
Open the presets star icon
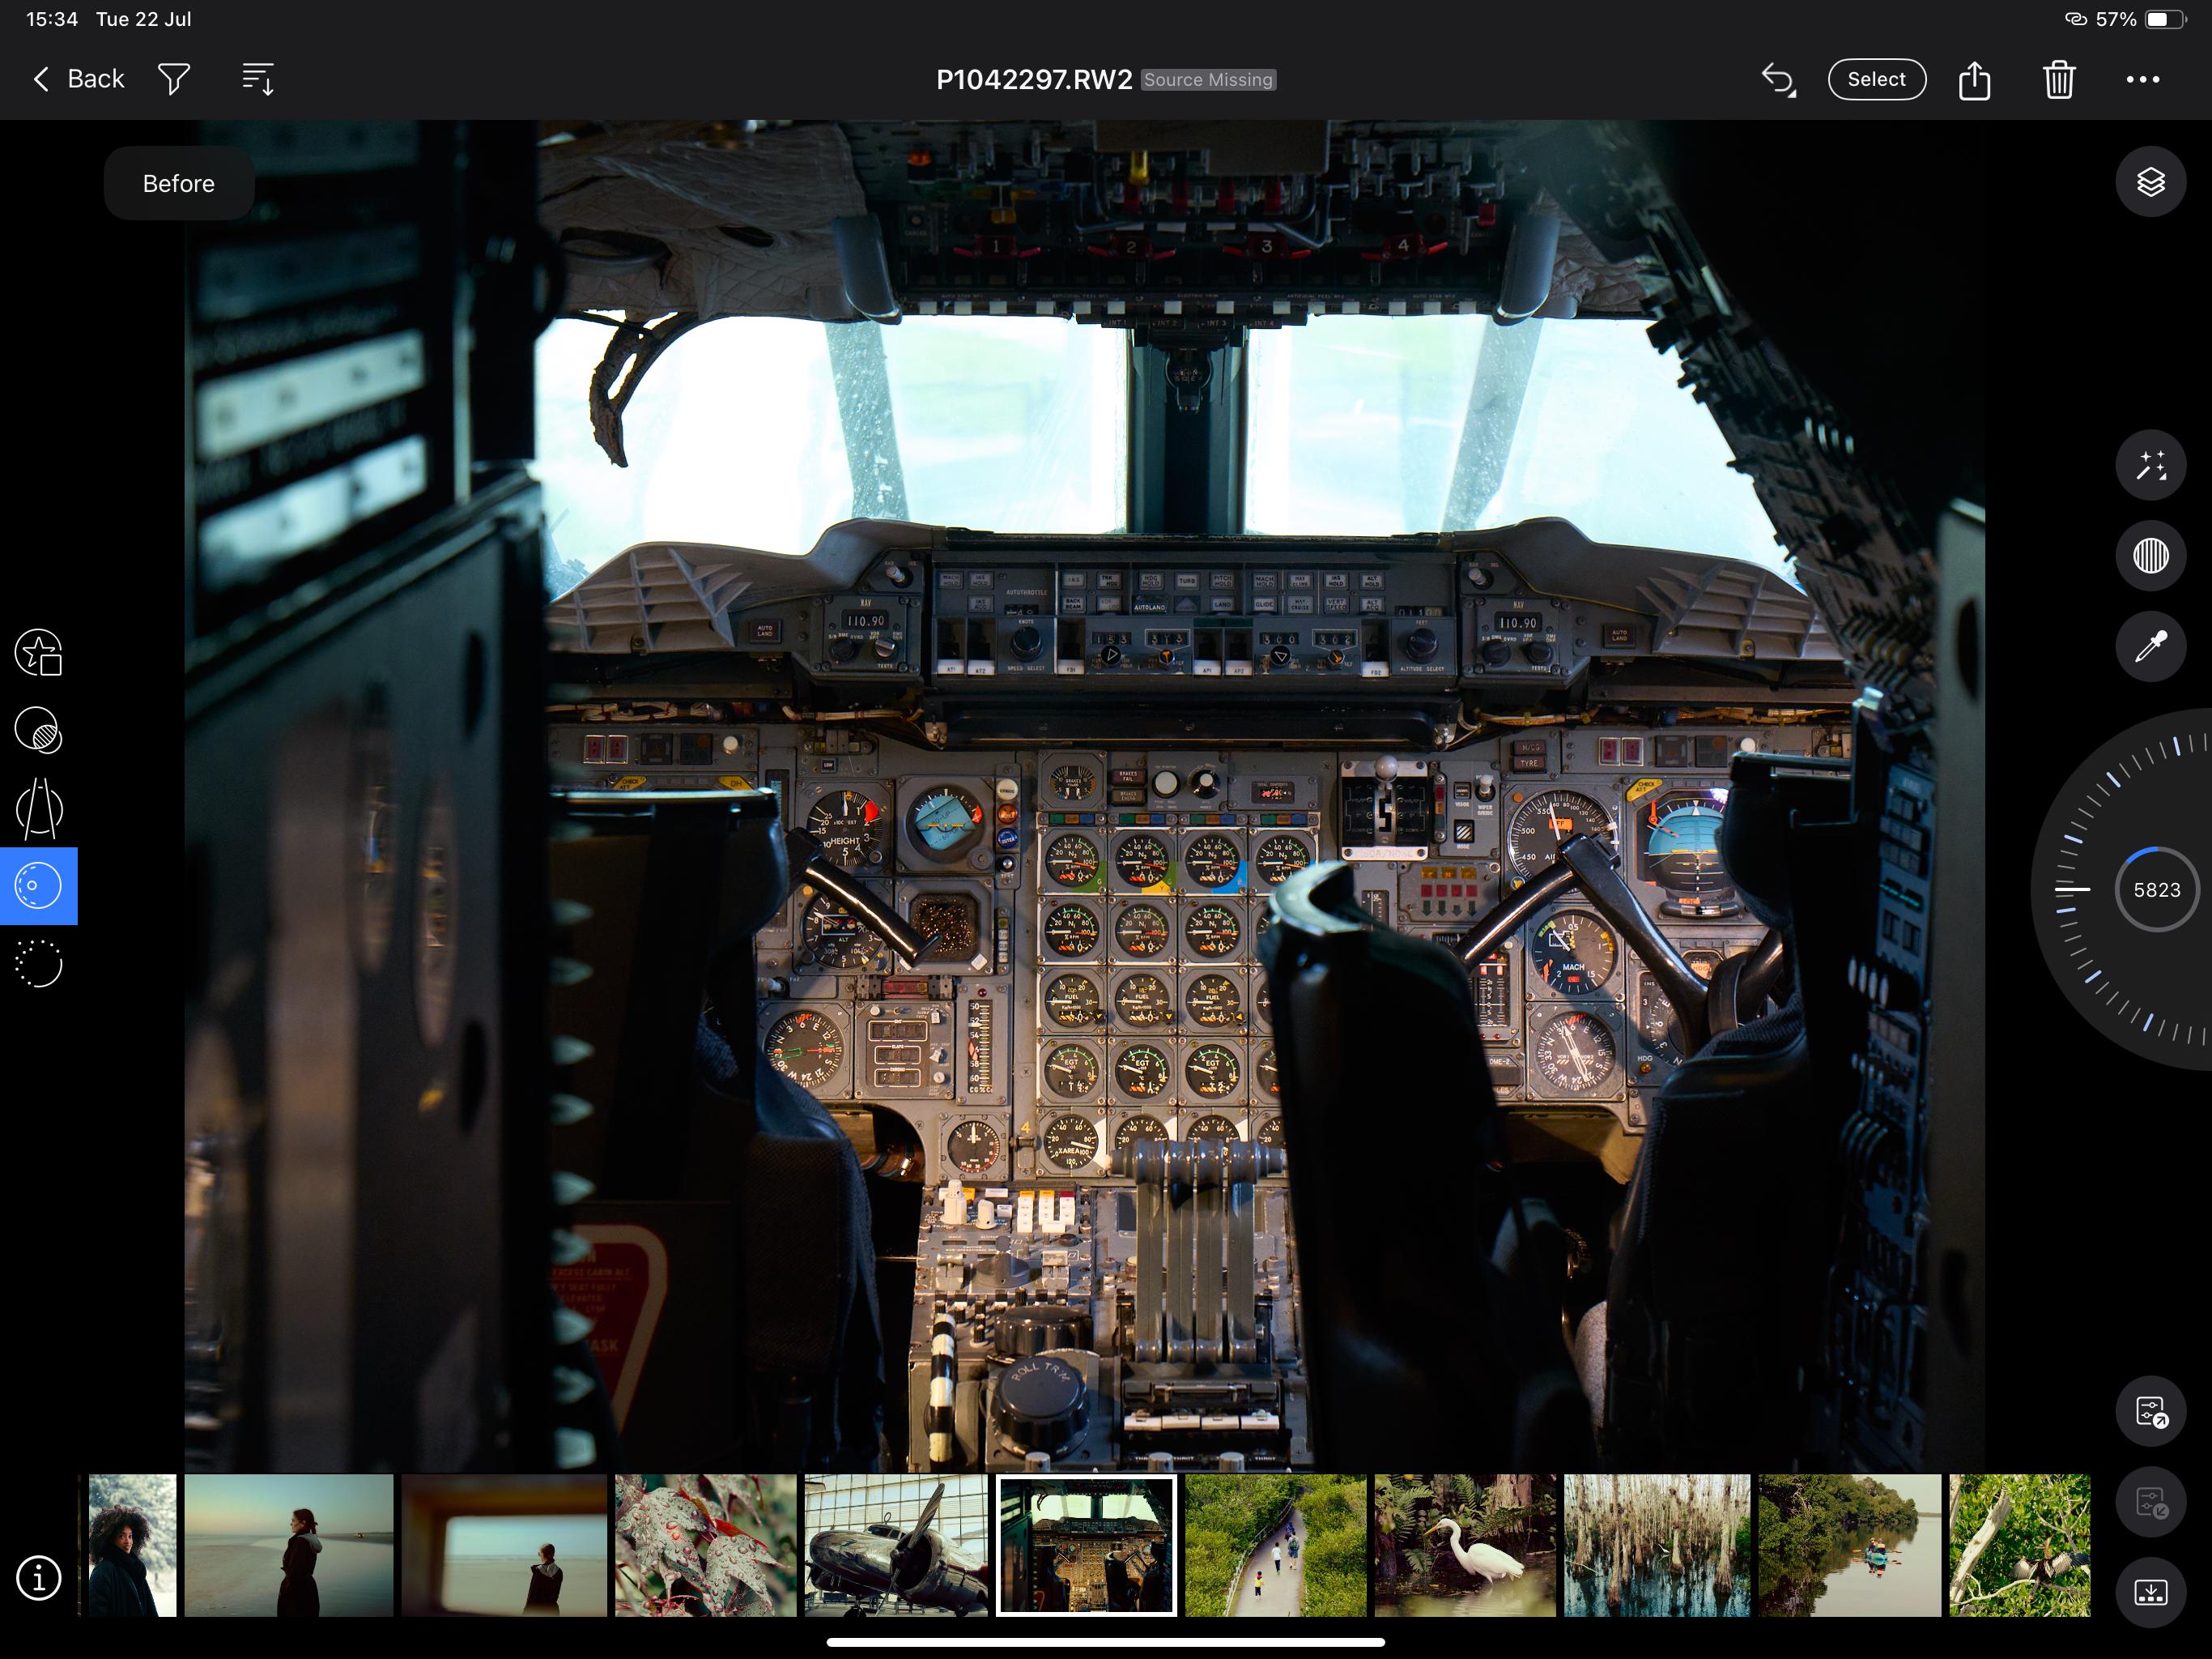38,652
